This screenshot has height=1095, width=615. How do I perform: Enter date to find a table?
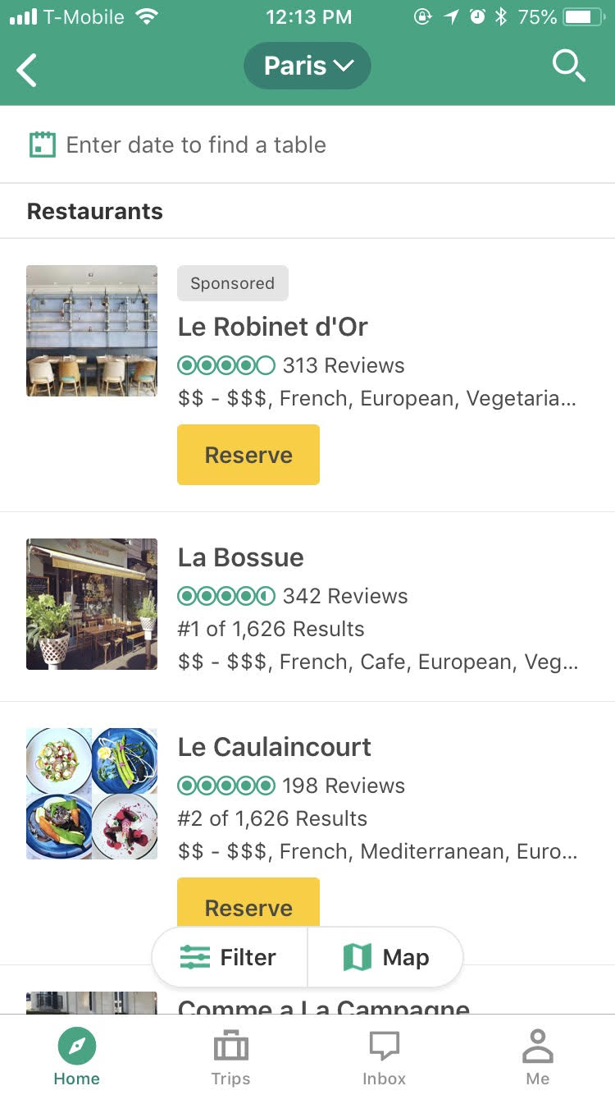[x=196, y=145]
